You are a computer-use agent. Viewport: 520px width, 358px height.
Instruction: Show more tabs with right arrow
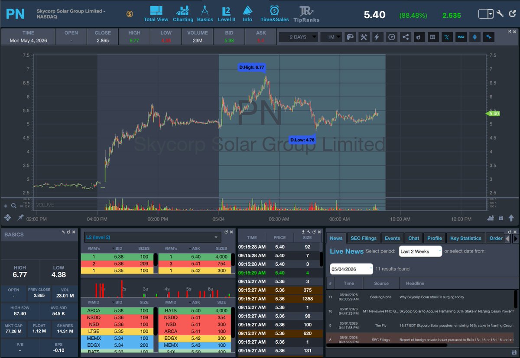[515, 238]
